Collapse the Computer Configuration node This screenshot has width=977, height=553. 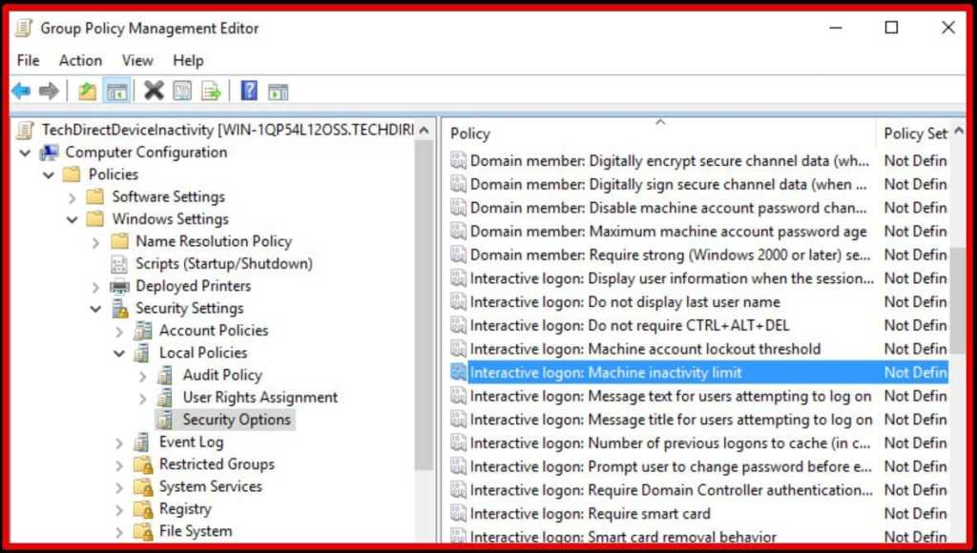click(25, 153)
